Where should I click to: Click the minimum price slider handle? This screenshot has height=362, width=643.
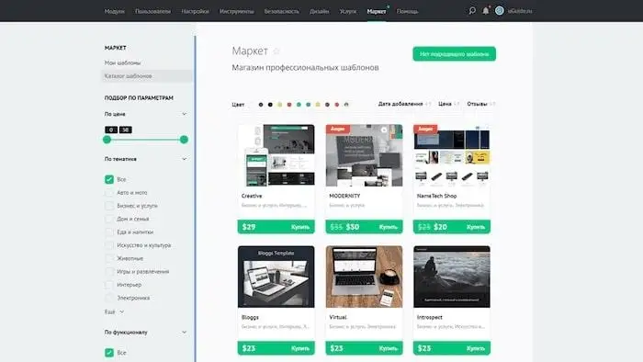point(107,140)
